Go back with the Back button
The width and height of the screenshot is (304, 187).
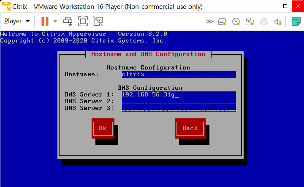(x=190, y=128)
